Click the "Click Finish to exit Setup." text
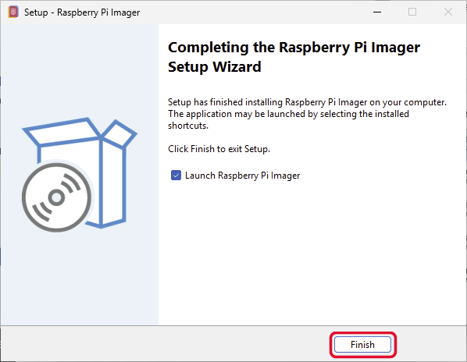This screenshot has height=362, width=467. (219, 149)
